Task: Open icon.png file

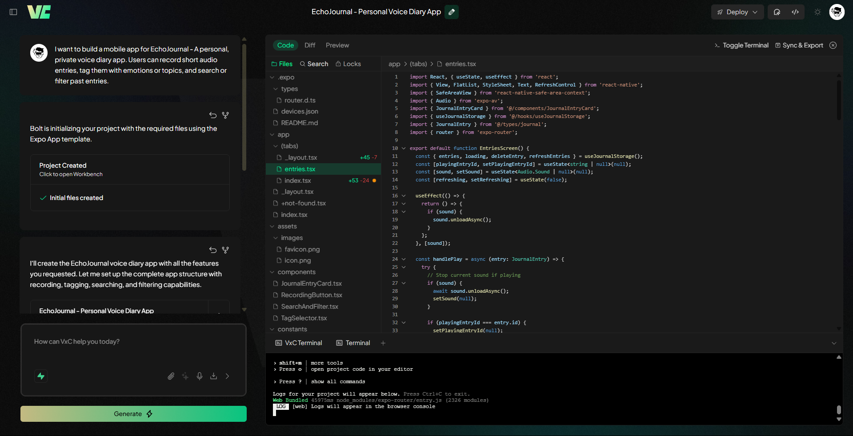Action: pyautogui.click(x=323, y=260)
